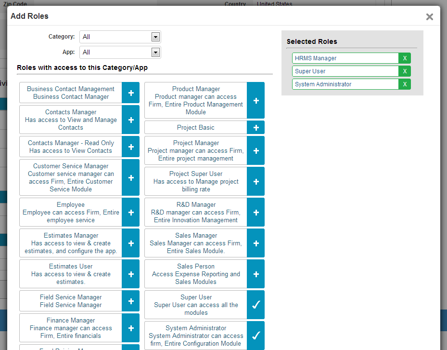The height and width of the screenshot is (350, 447).
Task: Add the Employee role via plus icon
Action: tap(130, 212)
